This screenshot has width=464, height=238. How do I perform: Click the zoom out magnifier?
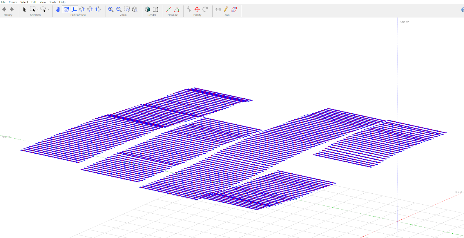(x=119, y=9)
